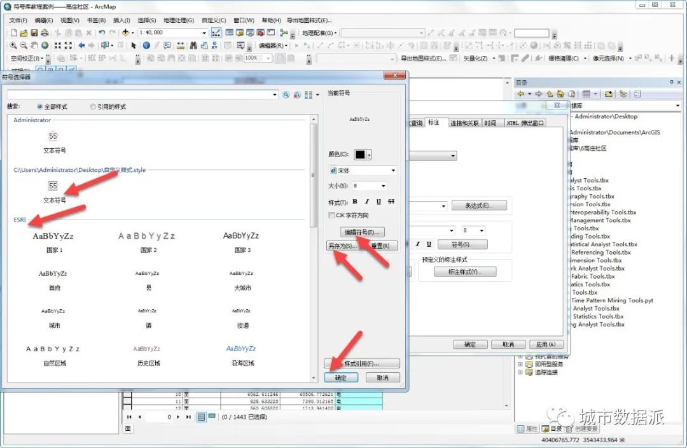Select the Measure ruler tool
Viewport: 687px width, 448px height.
pos(181,45)
